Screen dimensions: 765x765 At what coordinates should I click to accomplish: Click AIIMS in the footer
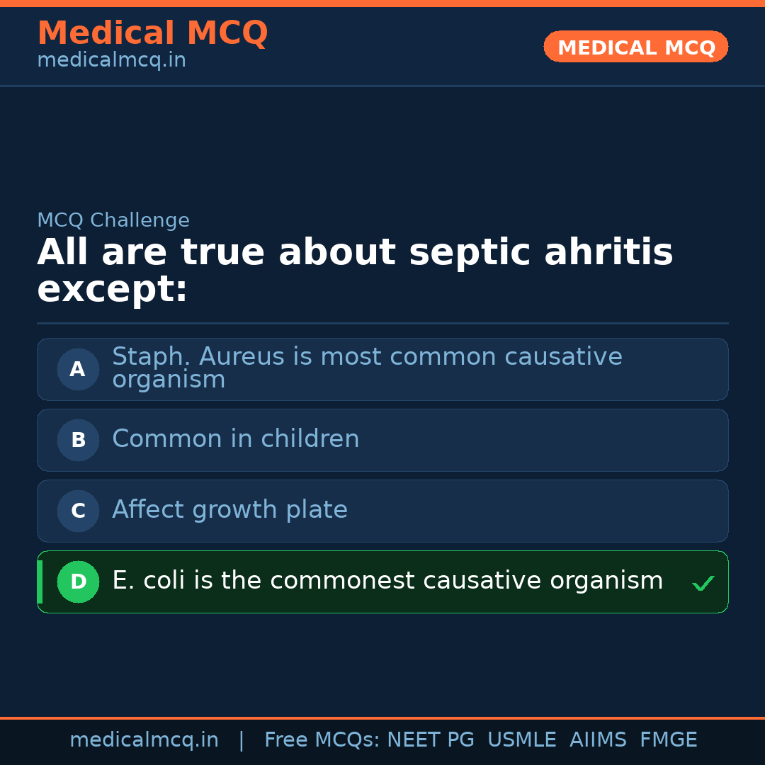pyautogui.click(x=598, y=740)
